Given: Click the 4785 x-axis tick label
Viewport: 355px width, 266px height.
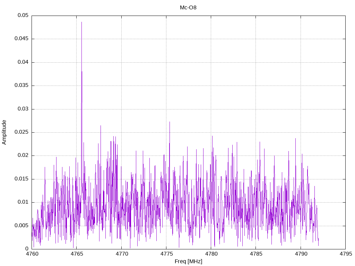Looking at the screenshot, I should pos(256,254).
